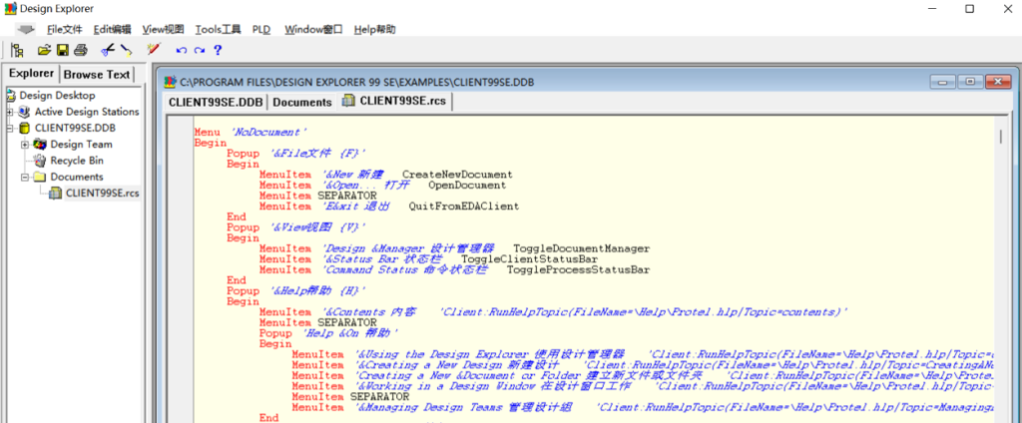Click the down arrow left of File menu
1022x423 pixels.
26,29
